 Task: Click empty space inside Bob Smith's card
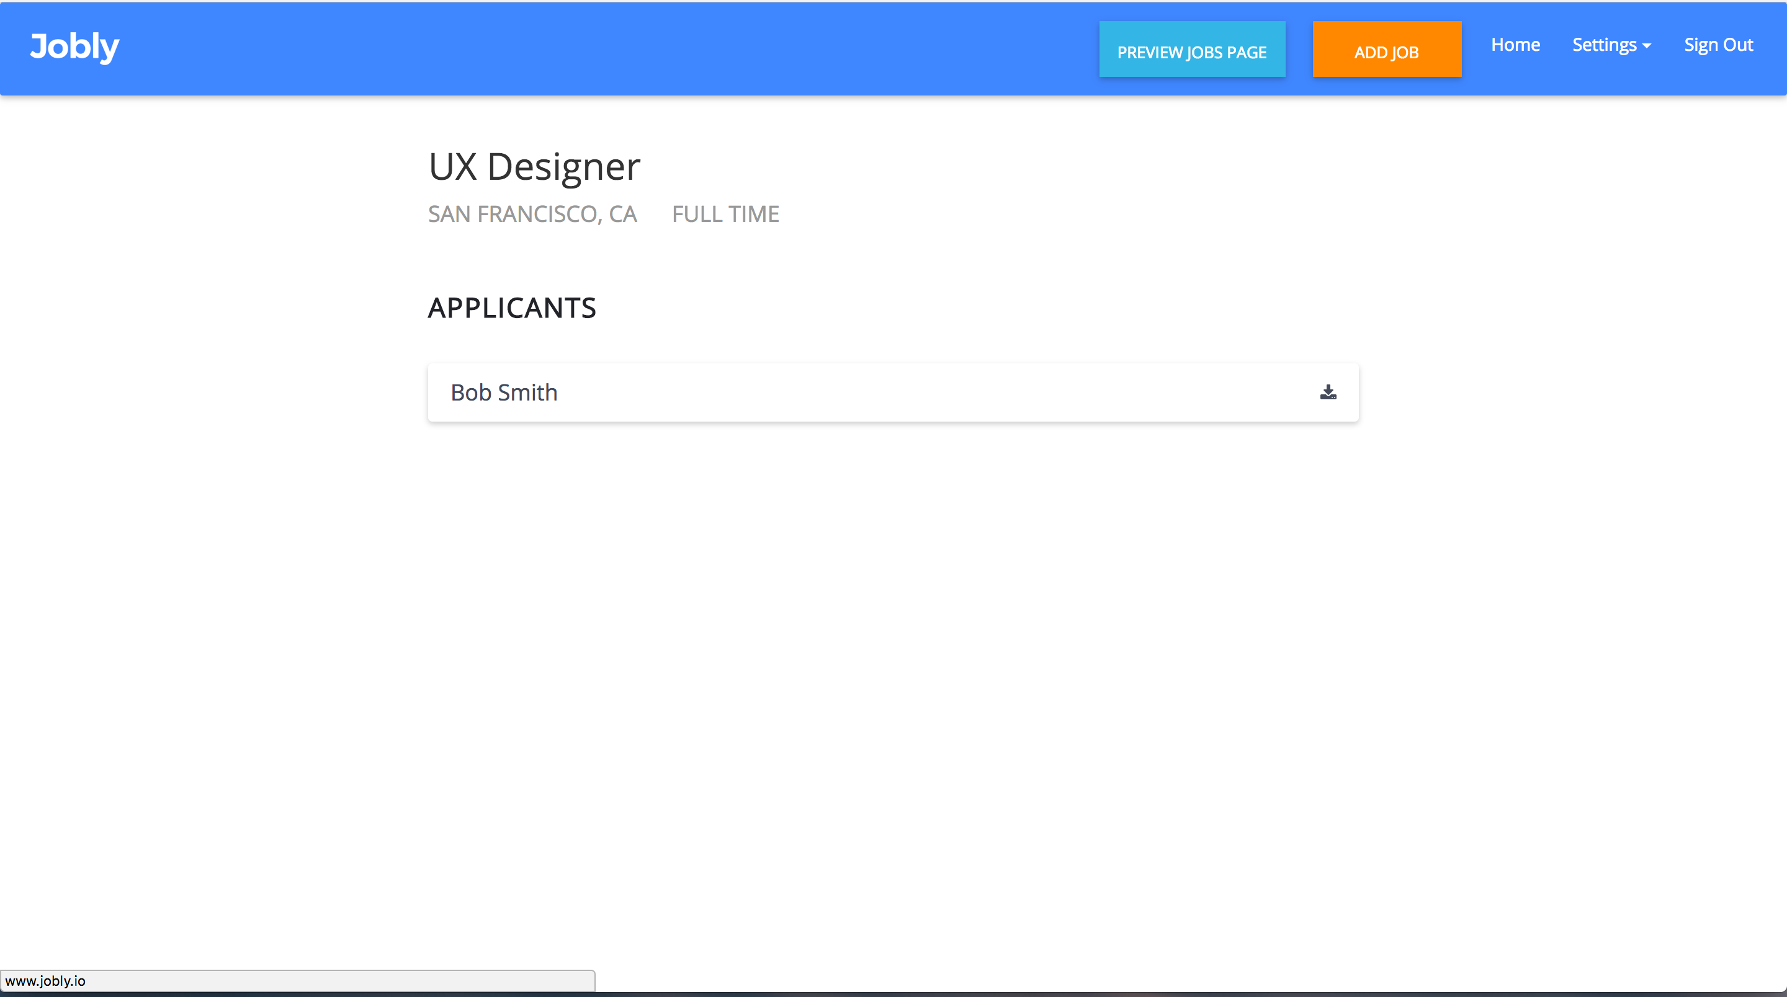tap(902, 392)
